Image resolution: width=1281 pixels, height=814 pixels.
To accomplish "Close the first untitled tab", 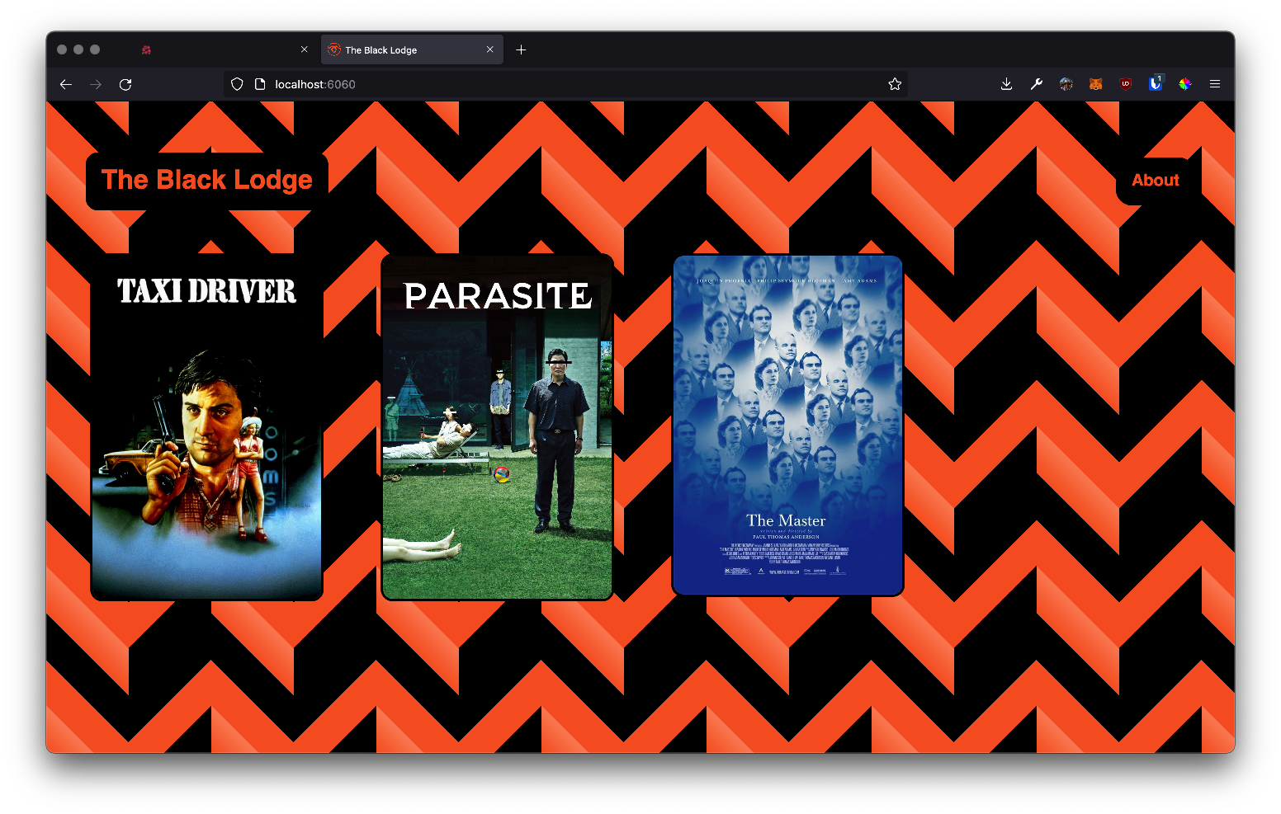I will pos(305,49).
